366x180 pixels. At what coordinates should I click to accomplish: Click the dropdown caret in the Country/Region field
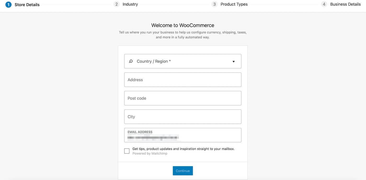(x=233, y=61)
